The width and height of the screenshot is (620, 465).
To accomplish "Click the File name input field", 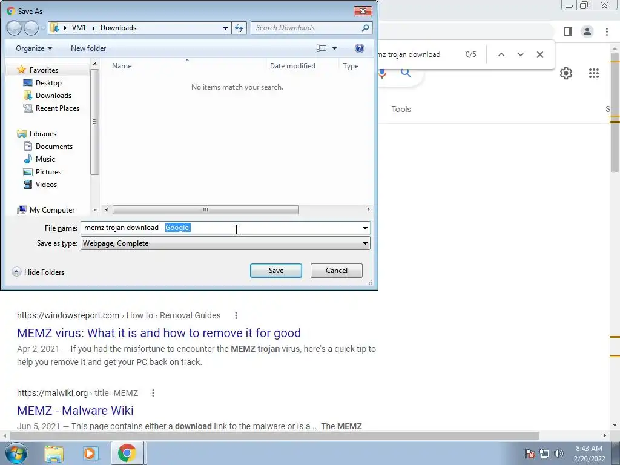I will click(x=220, y=228).
